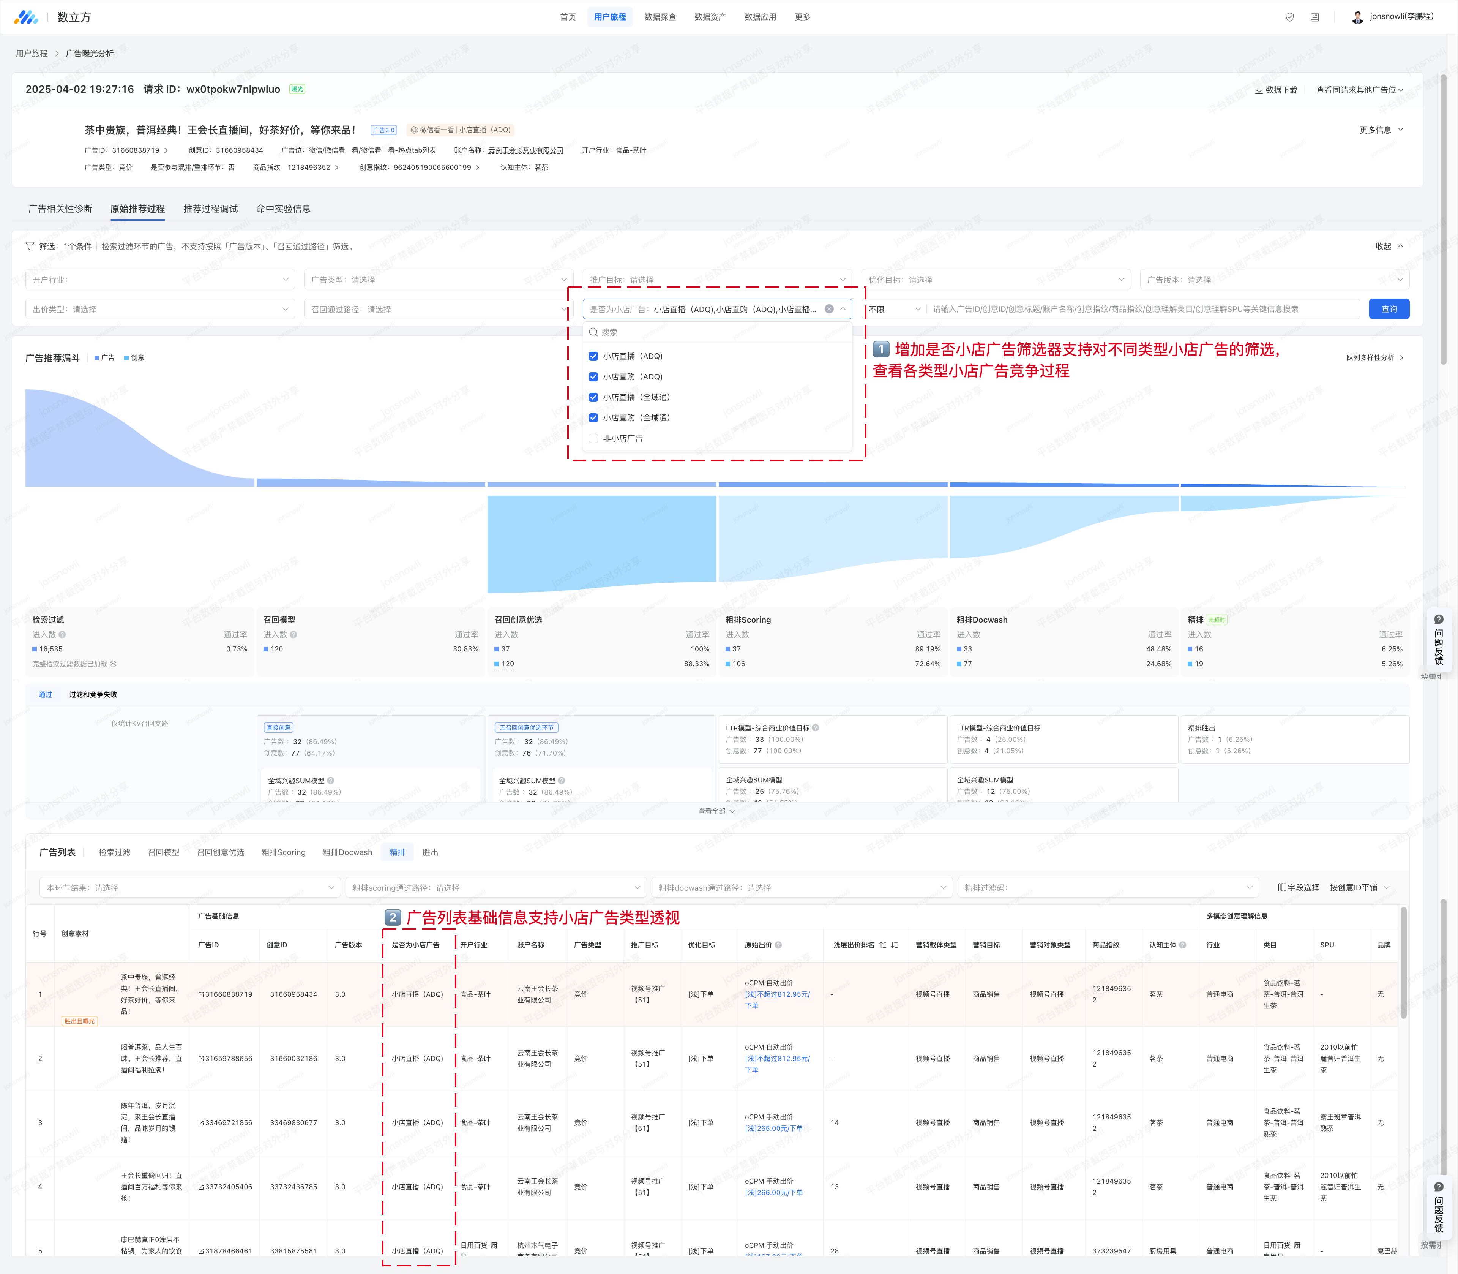1458x1274 pixels.
Task: Click the shield security icon in header
Action: [x=1289, y=17]
